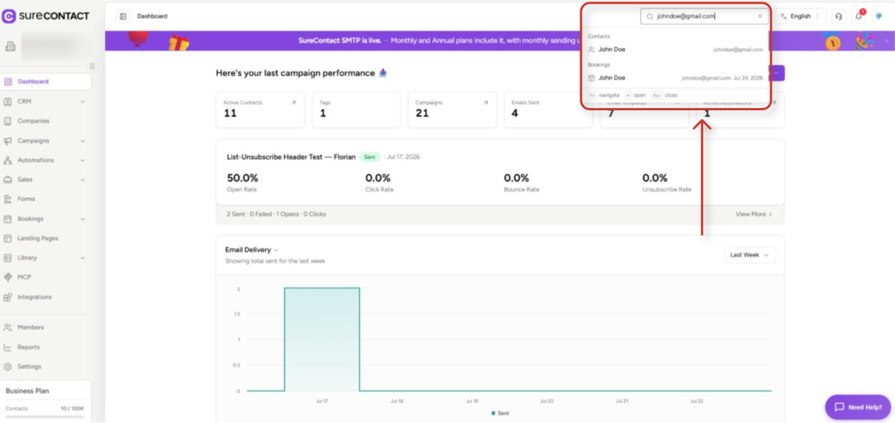
Task: Click the workspace building icon
Action: [10, 47]
